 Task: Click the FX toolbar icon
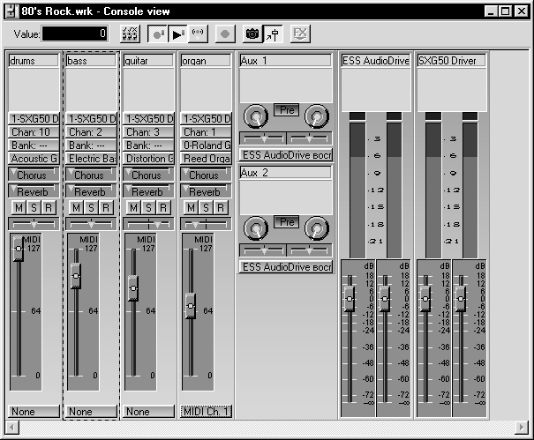pyautogui.click(x=300, y=34)
